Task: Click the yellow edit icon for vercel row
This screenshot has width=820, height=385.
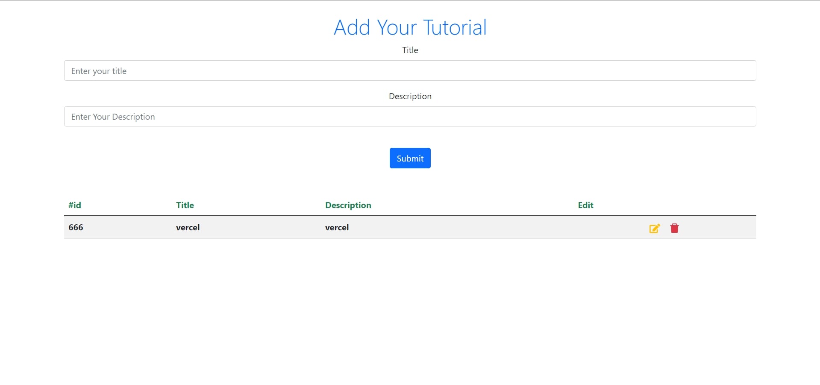Action: 655,228
